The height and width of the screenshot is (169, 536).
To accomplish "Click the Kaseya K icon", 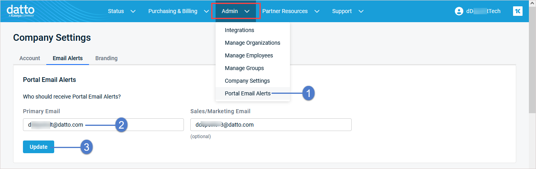I will coord(517,11).
